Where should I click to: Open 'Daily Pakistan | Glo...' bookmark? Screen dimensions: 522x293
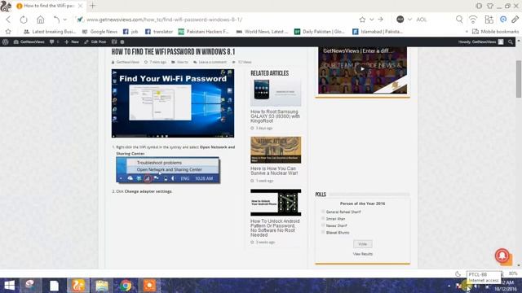tap(319, 32)
